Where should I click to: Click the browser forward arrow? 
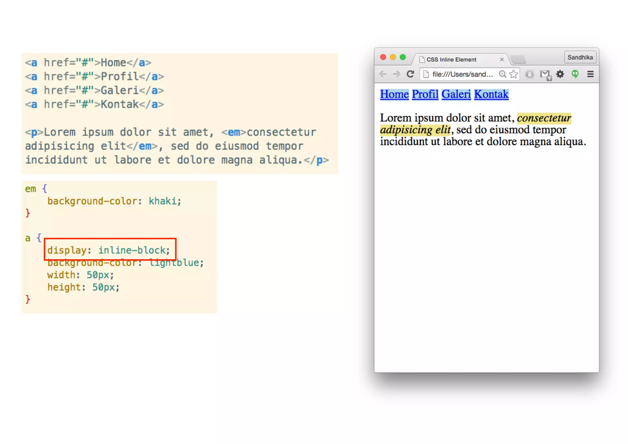396,74
